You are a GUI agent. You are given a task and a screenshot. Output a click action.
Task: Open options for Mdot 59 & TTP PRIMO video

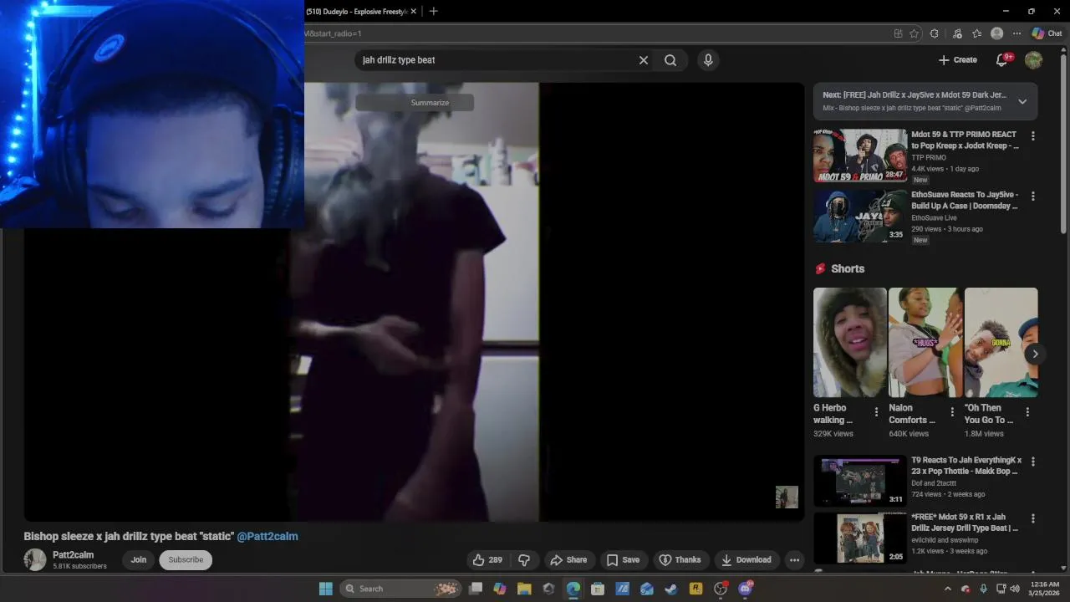(1033, 136)
